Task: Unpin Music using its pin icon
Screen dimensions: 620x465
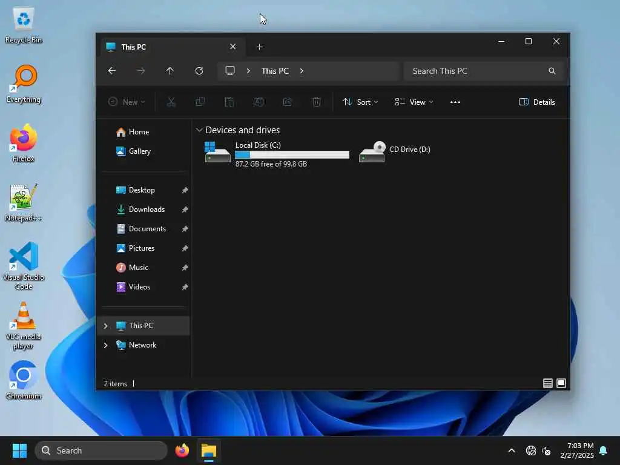Action: tap(185, 268)
